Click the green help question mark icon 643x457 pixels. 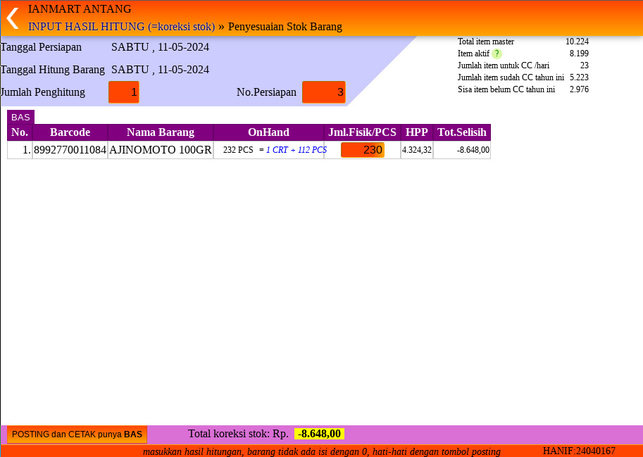point(497,54)
